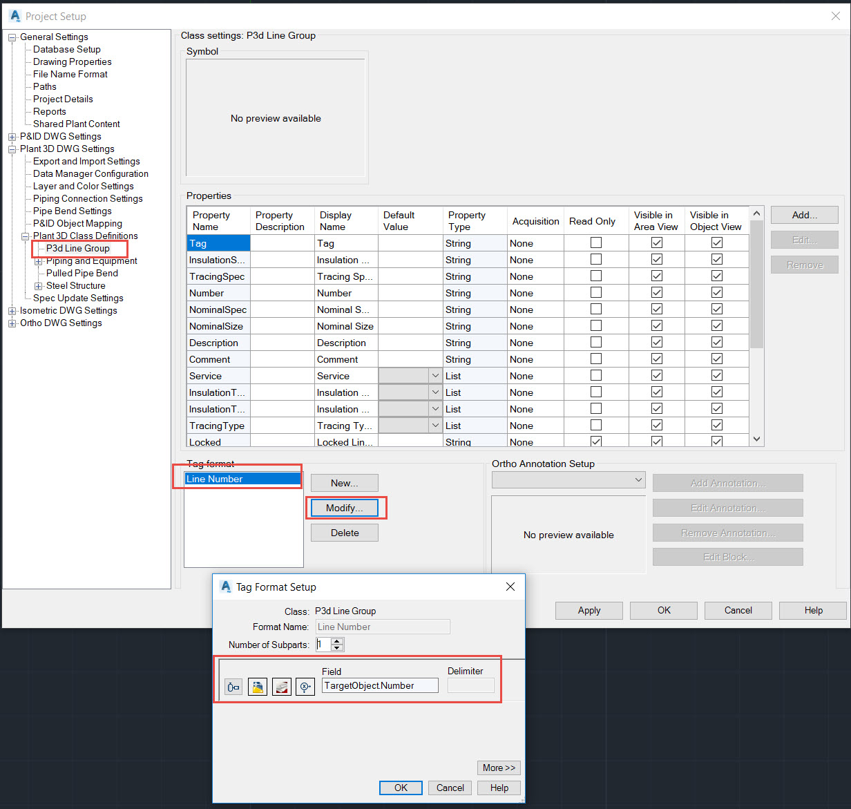This screenshot has height=809, width=851.
Task: Enable Read Only for the Locked property
Action: tap(595, 441)
